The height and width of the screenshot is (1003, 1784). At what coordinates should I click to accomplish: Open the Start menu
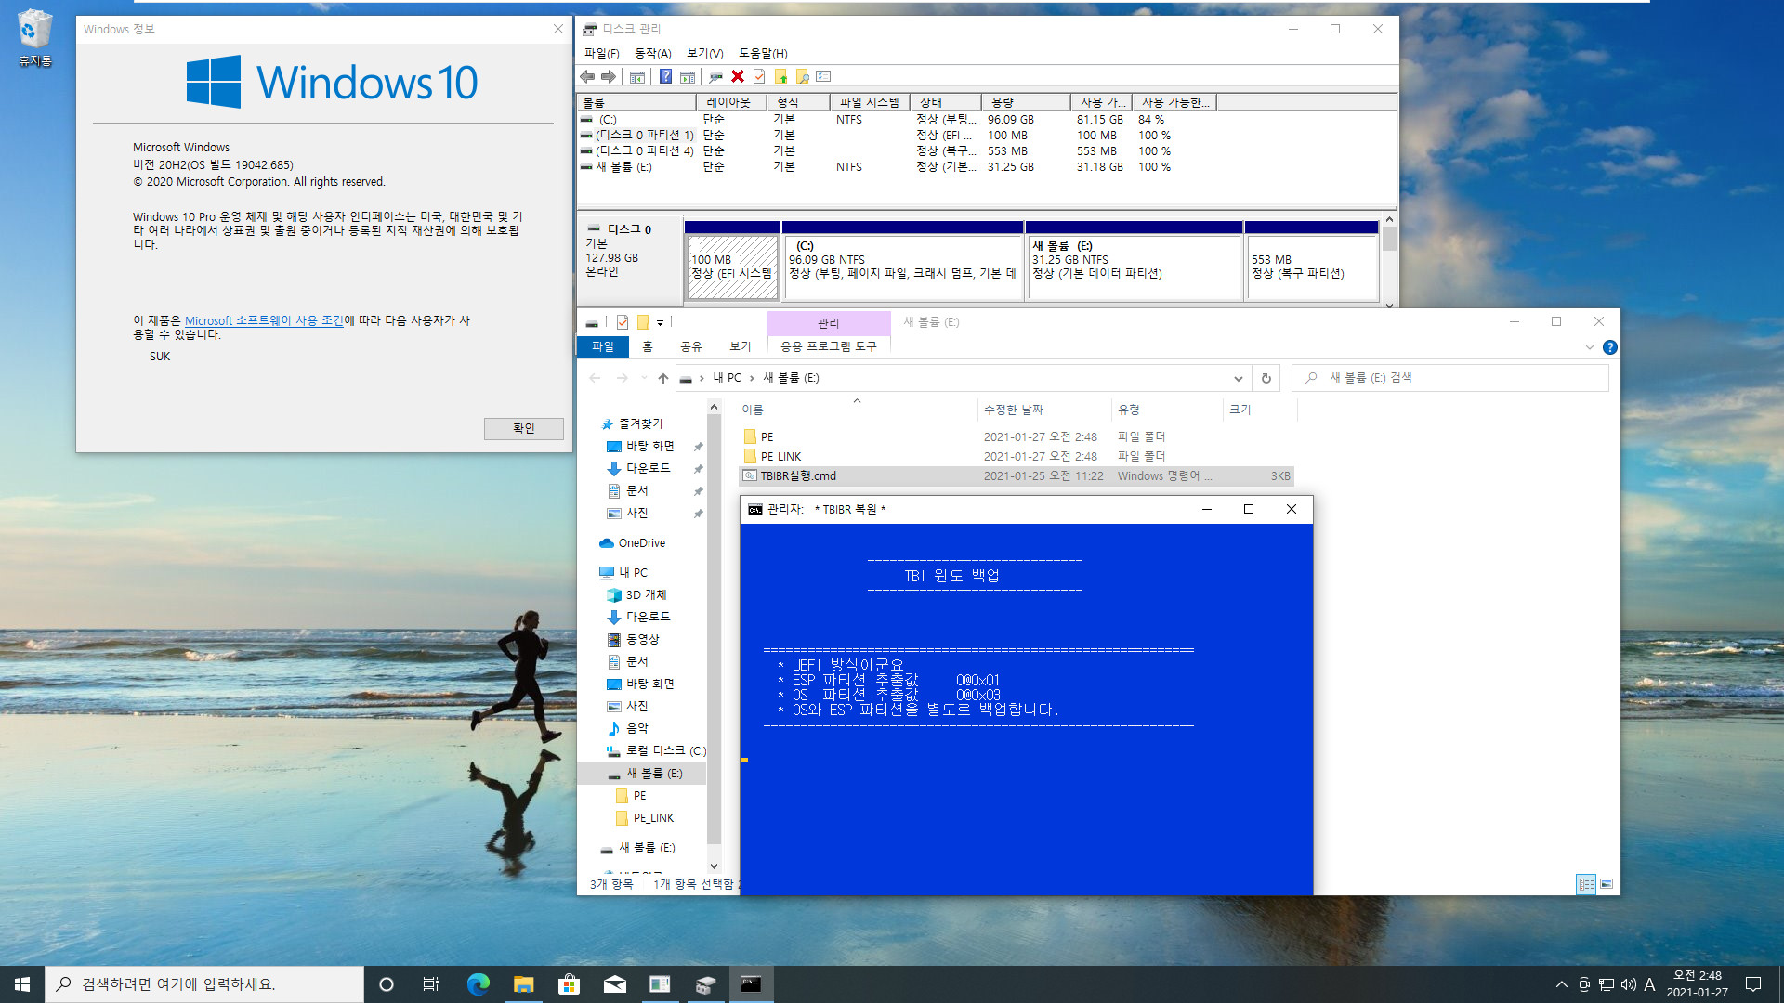[22, 984]
